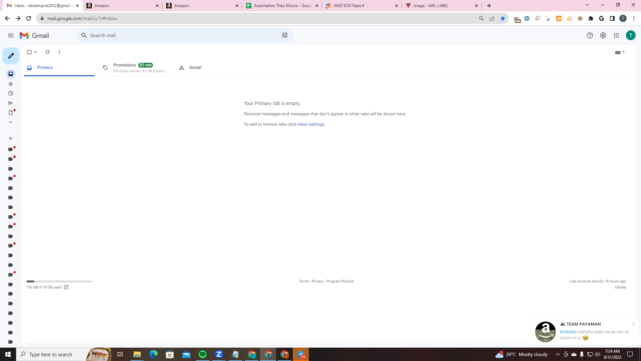641x361 pixels.
Task: Open Google apps grid
Action: tap(616, 35)
